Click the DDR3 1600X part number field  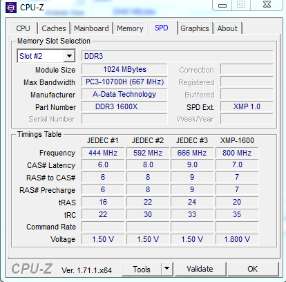(124, 106)
